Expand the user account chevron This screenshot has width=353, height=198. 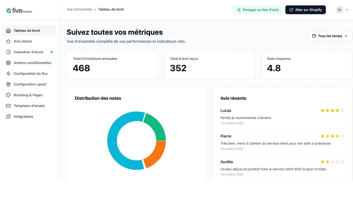point(347,10)
